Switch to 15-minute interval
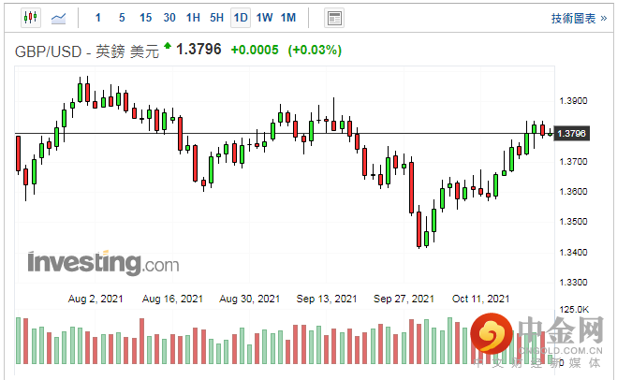This screenshot has width=617, height=380. [x=145, y=18]
